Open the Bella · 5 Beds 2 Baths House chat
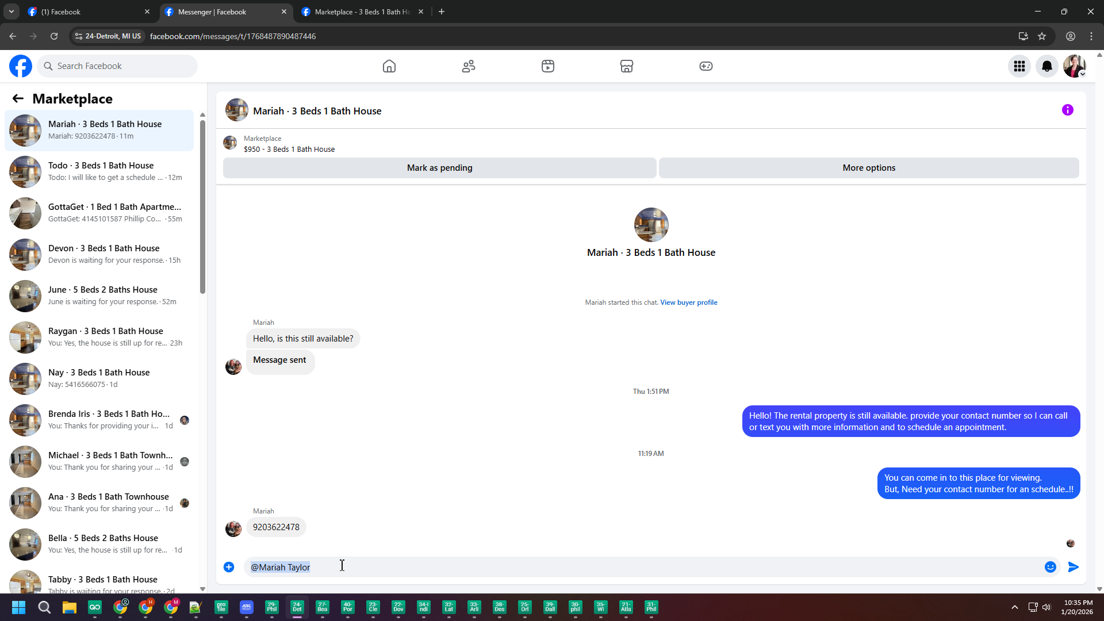This screenshot has height=621, width=1104. coord(99,544)
